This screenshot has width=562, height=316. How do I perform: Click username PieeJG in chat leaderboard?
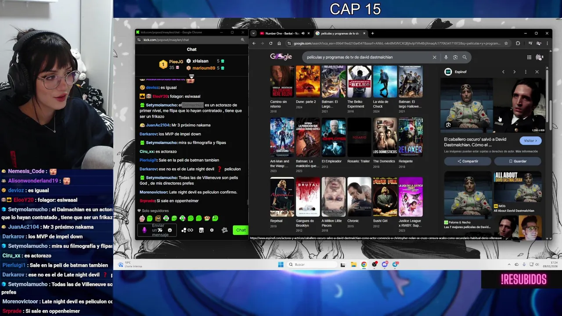(x=176, y=62)
